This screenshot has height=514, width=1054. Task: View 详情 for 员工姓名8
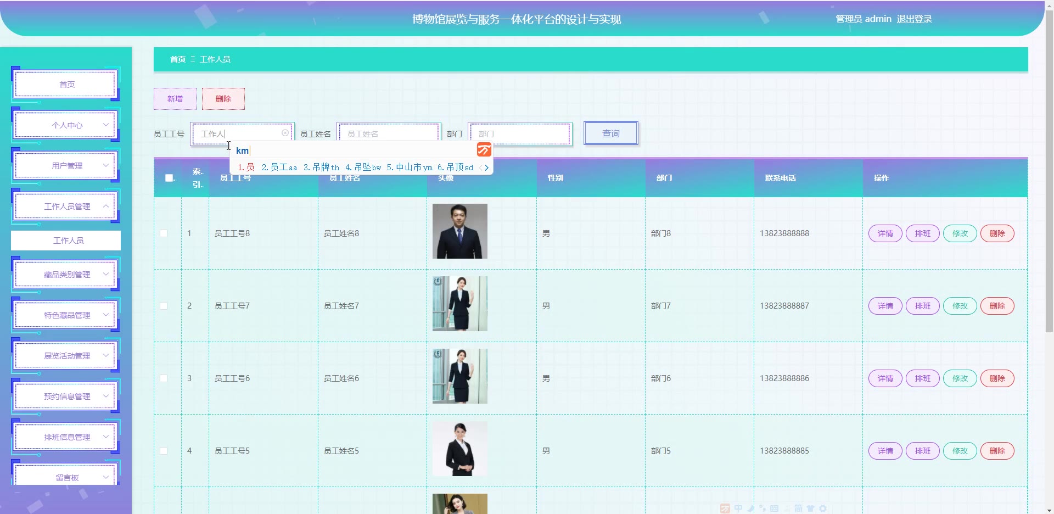tap(885, 233)
